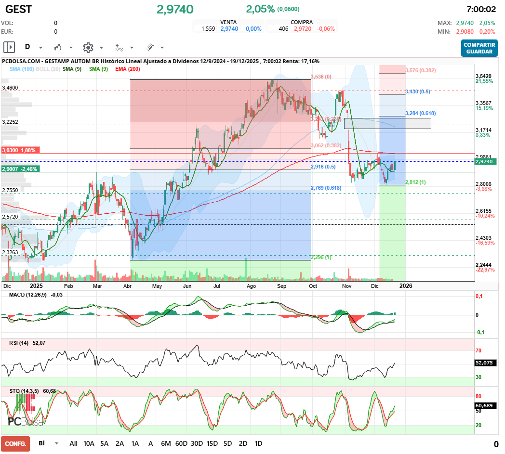Viewport: 505px width, 454px height.
Task: Toggle the EMA (200) overlay
Action: 127,69
